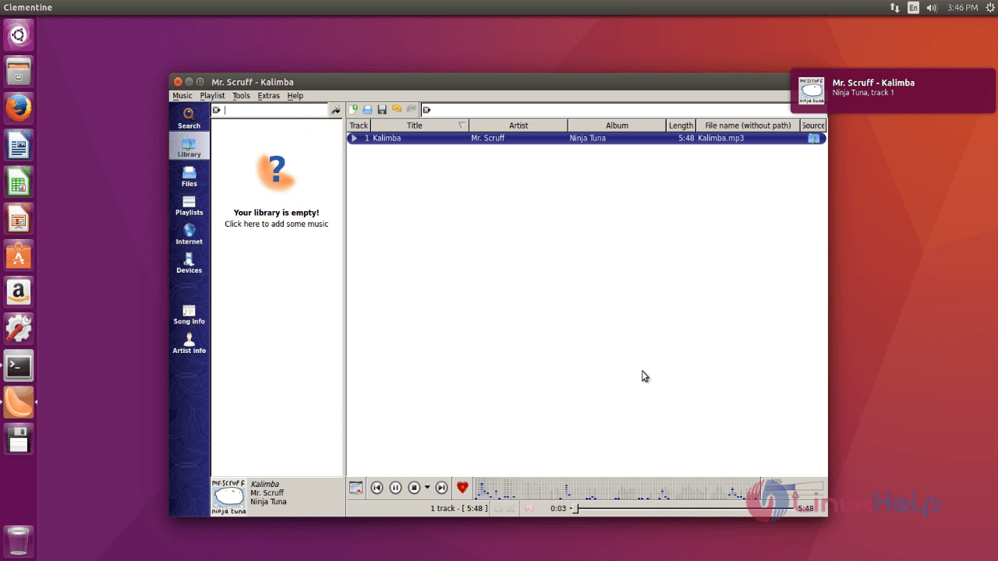
Task: Love the track with heart icon
Action: (462, 488)
